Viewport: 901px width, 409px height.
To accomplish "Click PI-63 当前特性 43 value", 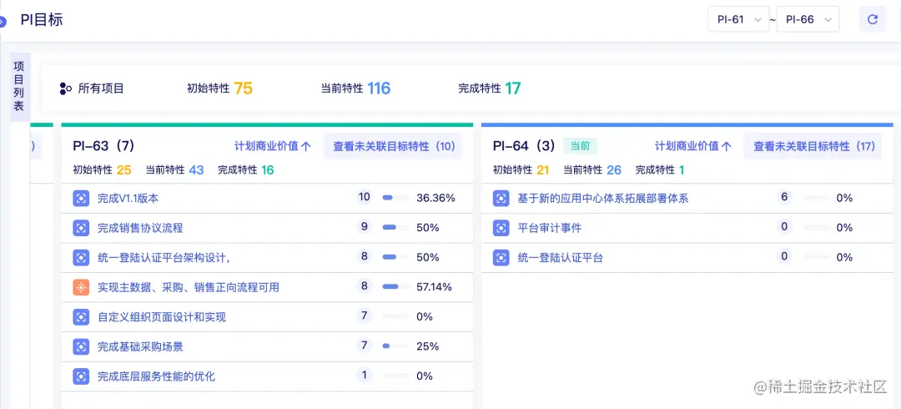I will pyautogui.click(x=196, y=169).
